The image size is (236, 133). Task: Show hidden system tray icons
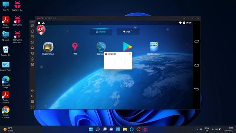197,129
